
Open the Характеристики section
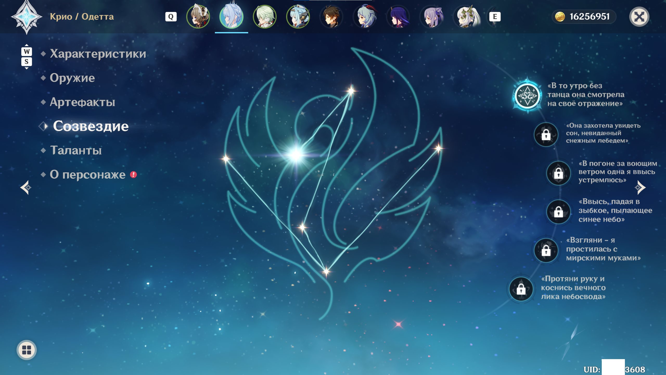coord(98,54)
